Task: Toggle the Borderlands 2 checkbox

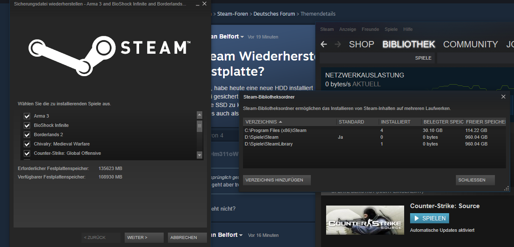Action: point(27,134)
